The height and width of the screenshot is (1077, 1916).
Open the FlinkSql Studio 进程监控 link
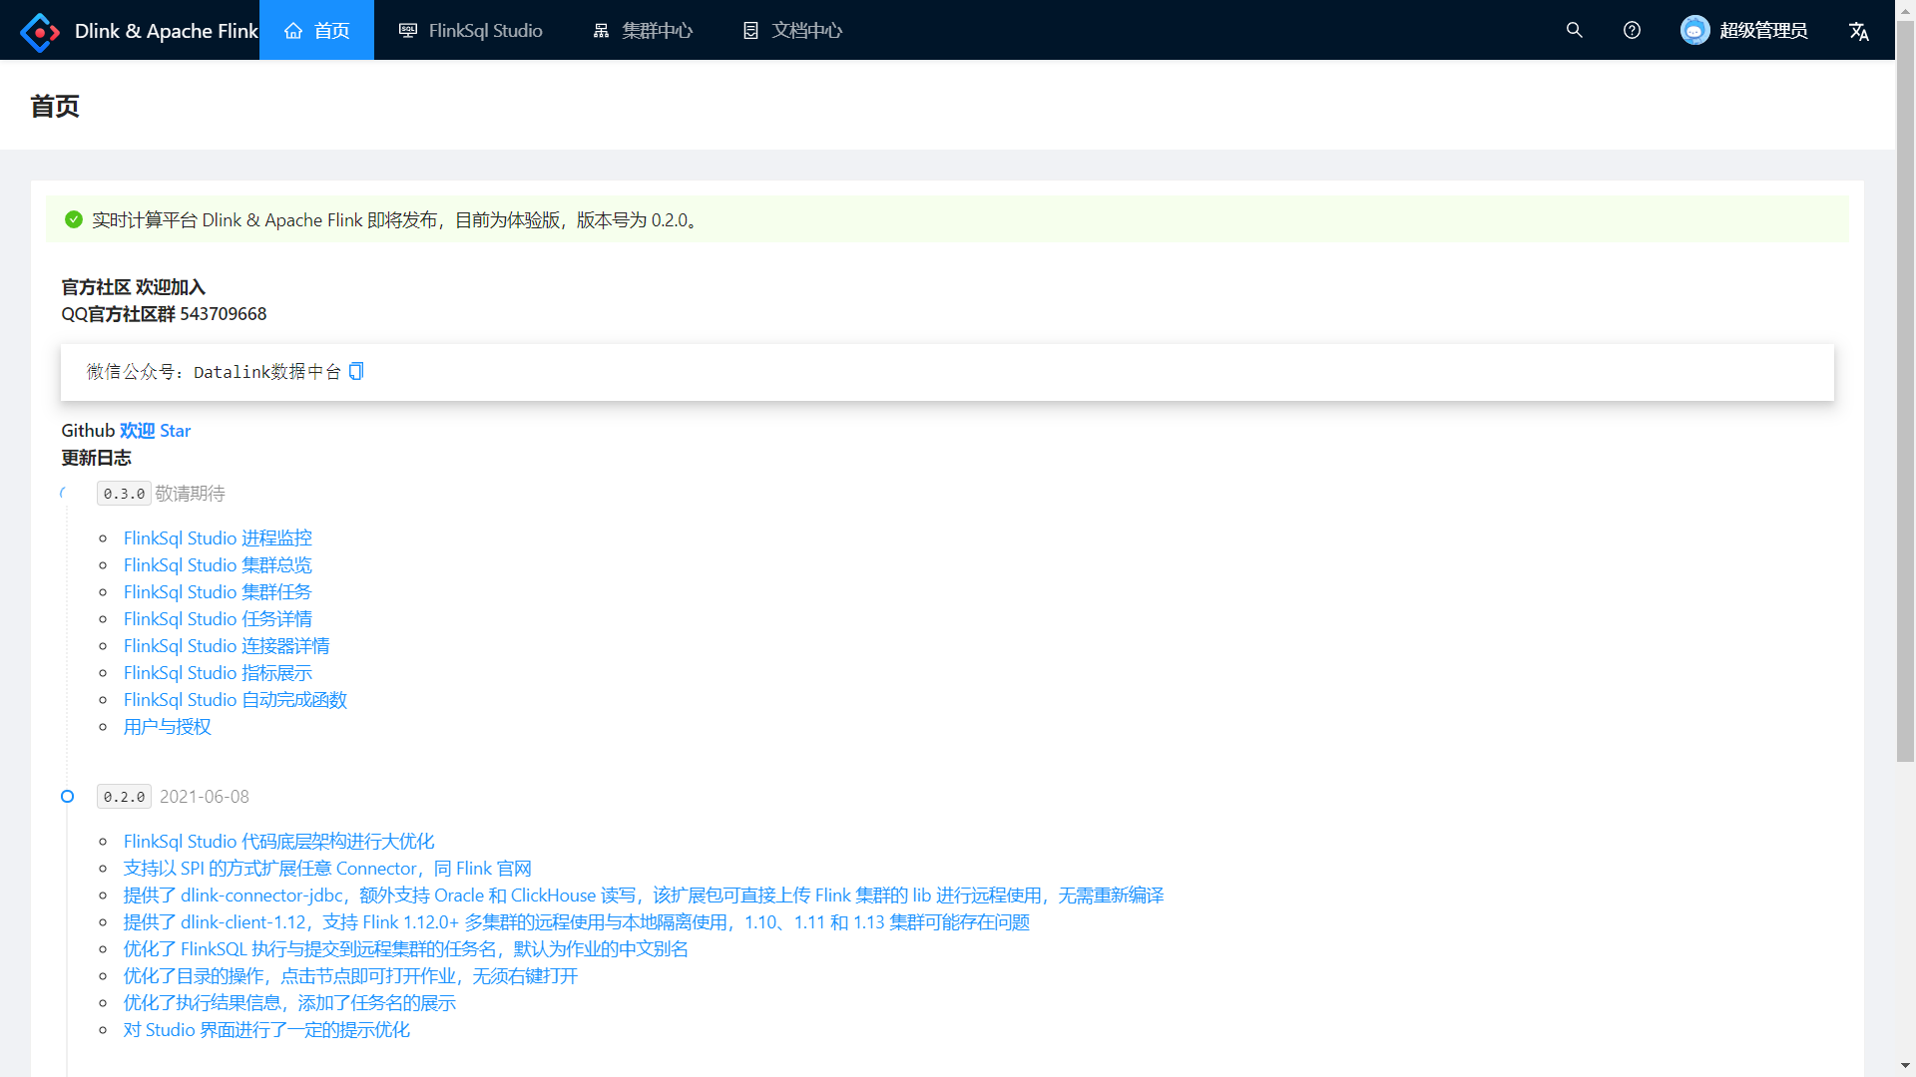(x=218, y=538)
